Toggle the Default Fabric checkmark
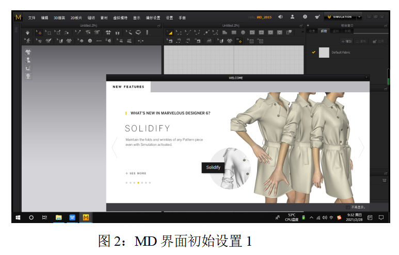This screenshot has width=399, height=255. tap(313, 53)
